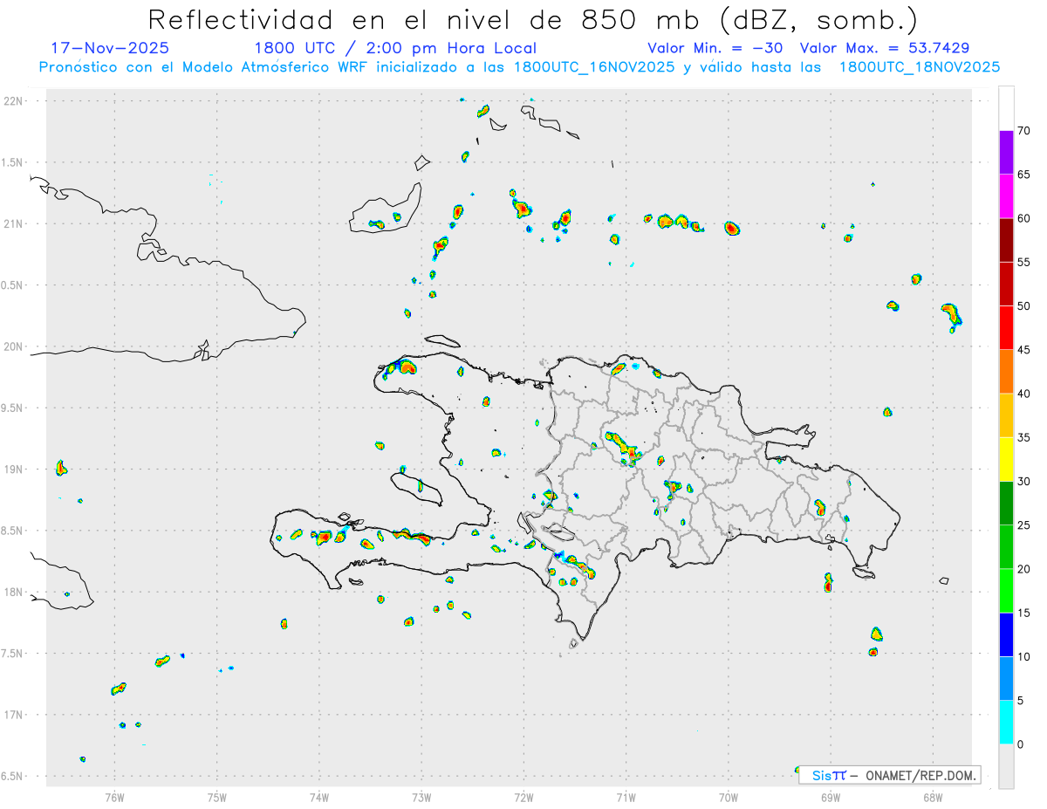
Task: Click the colorbar label "10"
Action: 1024,656
